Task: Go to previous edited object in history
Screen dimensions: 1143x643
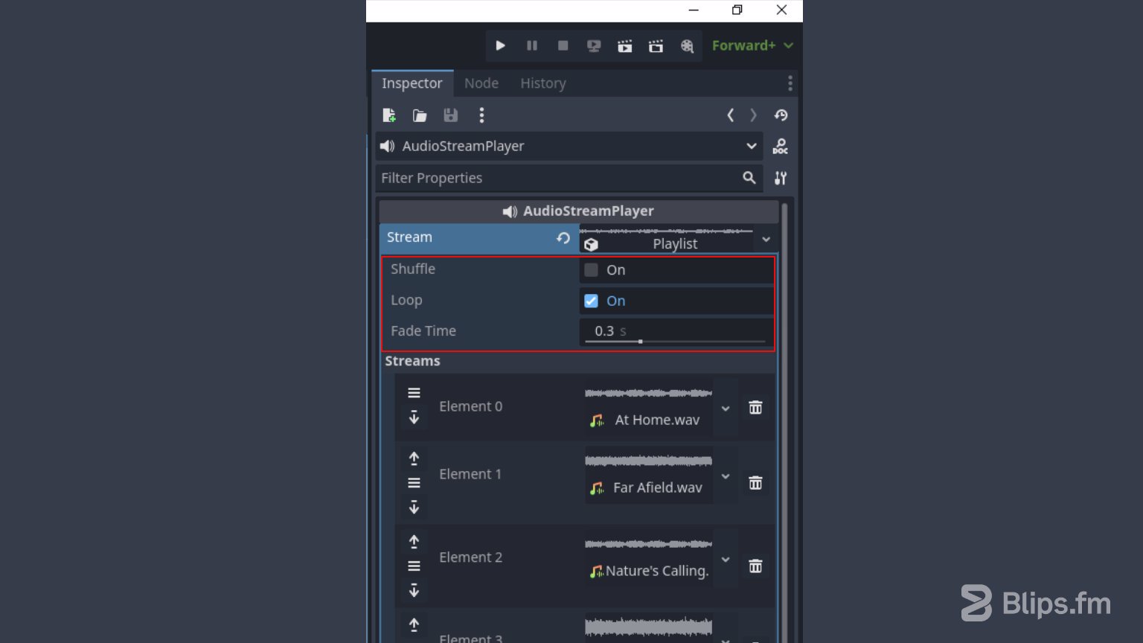Action: (x=730, y=115)
